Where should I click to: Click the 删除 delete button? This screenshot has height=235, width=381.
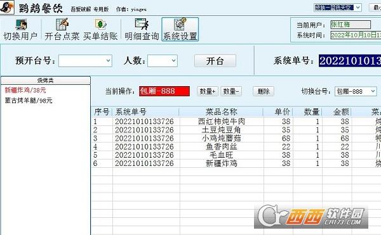tap(264, 91)
